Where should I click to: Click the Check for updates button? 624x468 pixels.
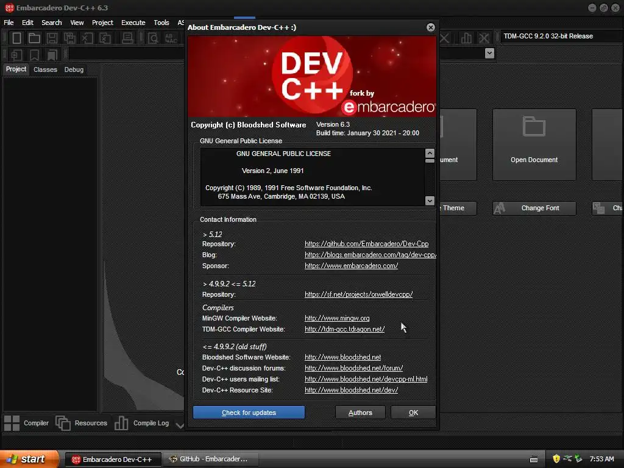coord(249,413)
